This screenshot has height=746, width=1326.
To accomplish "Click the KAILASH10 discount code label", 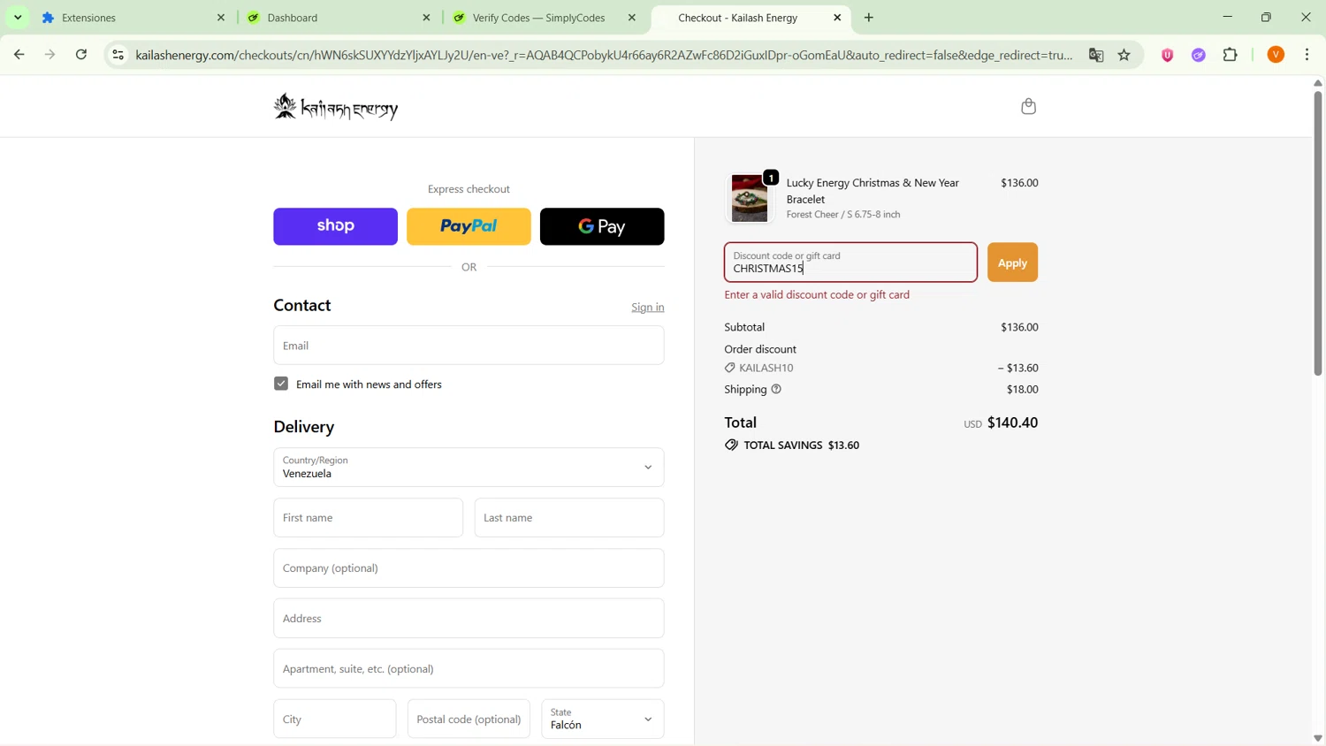I will (x=766, y=368).
